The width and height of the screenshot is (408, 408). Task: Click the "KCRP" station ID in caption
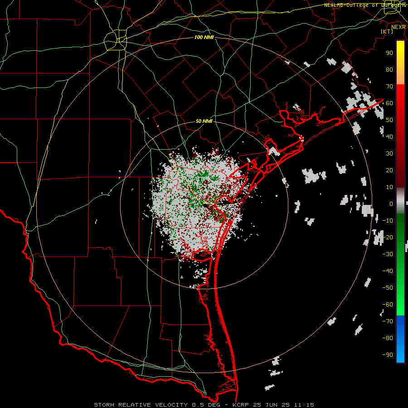click(240, 405)
